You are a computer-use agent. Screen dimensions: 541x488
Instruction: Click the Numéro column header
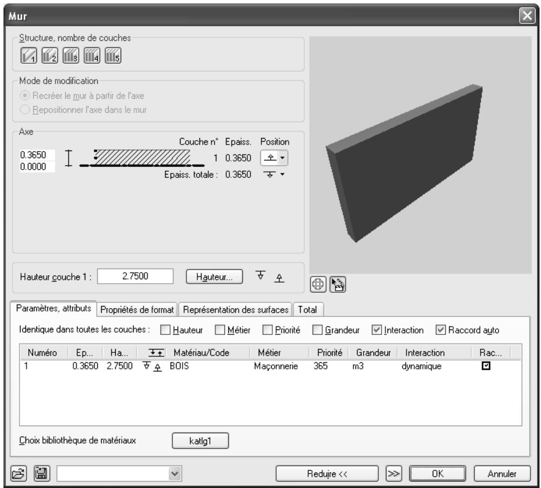coord(42,353)
